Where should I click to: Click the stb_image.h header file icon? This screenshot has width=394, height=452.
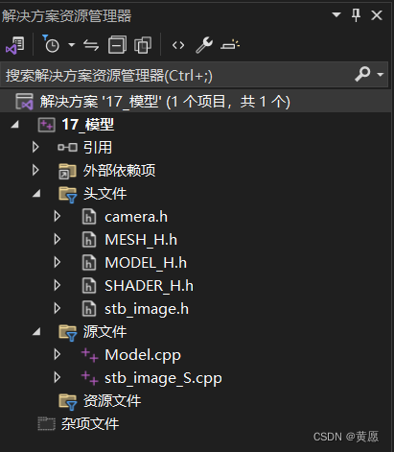click(89, 309)
